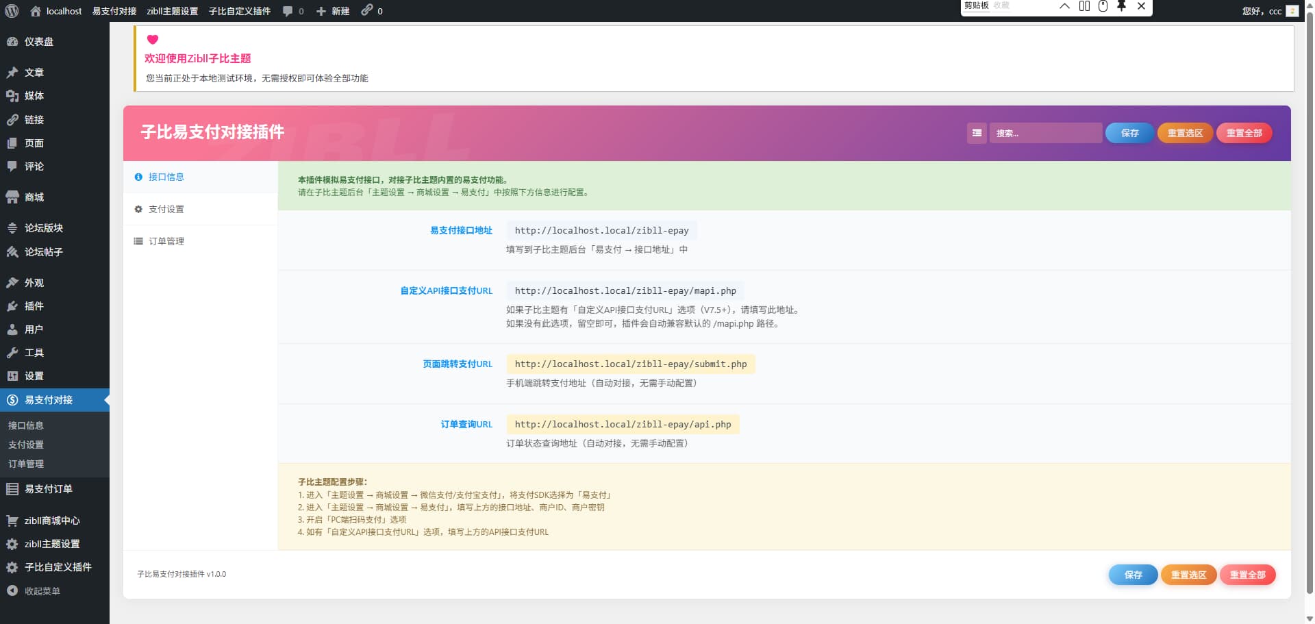
Task: Click the expand-all list icon beside search
Action: (x=977, y=133)
